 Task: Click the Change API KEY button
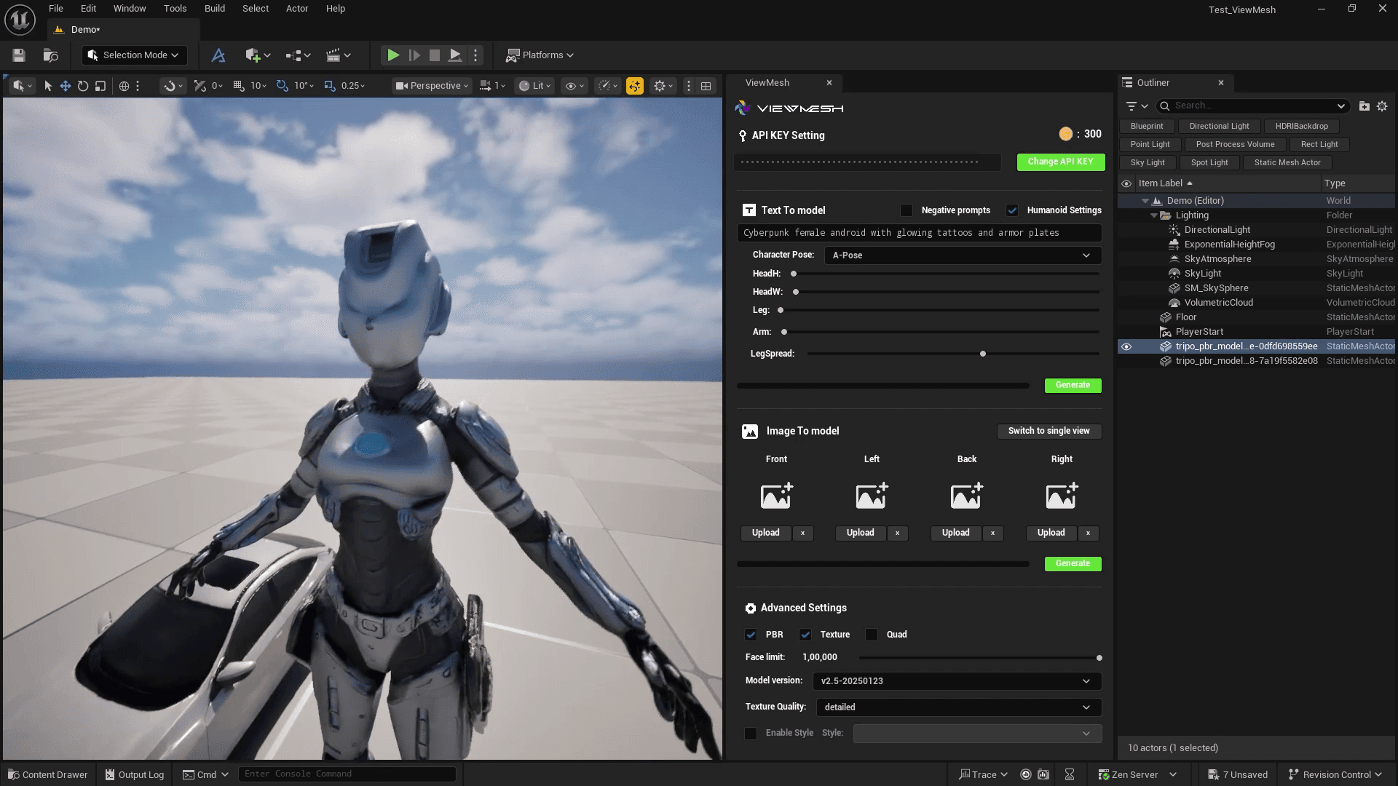click(x=1060, y=162)
